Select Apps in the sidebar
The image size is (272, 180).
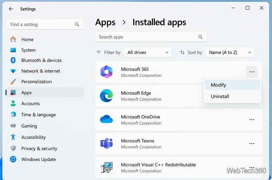coord(45,92)
